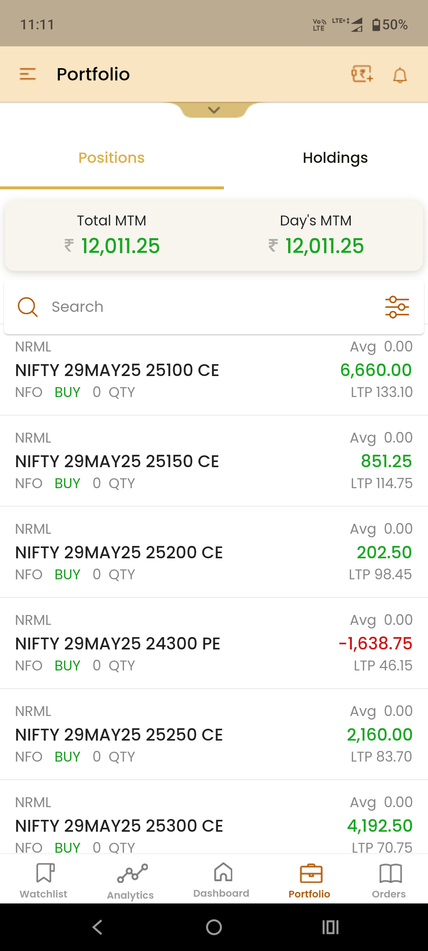Tap the add funds rupee icon
This screenshot has width=428, height=951.
point(362,74)
